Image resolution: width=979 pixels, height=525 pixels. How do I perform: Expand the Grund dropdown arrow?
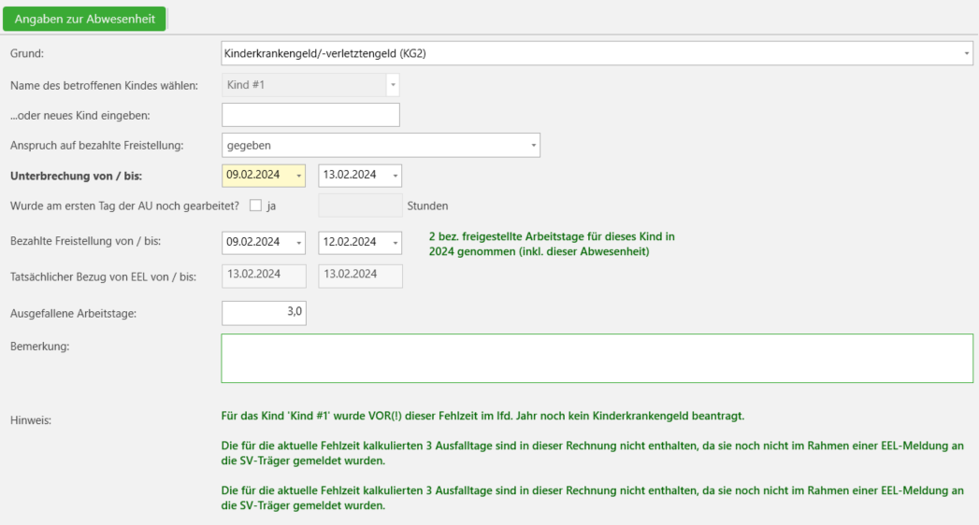(967, 54)
